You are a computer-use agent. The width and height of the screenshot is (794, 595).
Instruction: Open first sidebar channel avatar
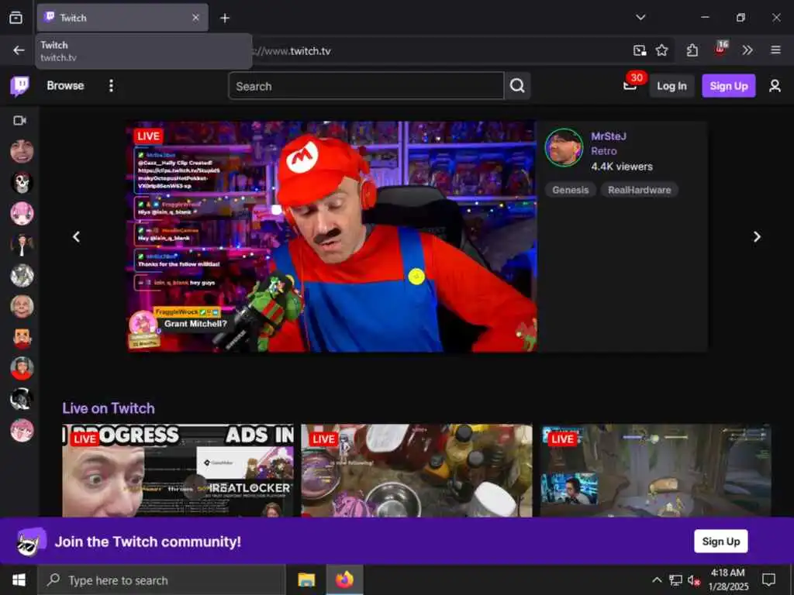pos(22,151)
